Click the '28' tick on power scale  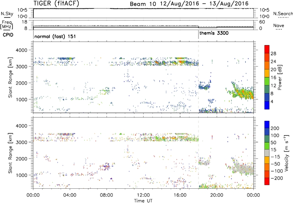(273, 53)
